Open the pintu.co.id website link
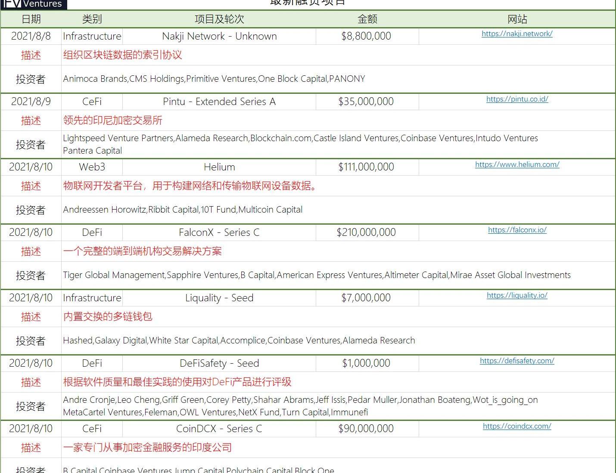 click(517, 99)
